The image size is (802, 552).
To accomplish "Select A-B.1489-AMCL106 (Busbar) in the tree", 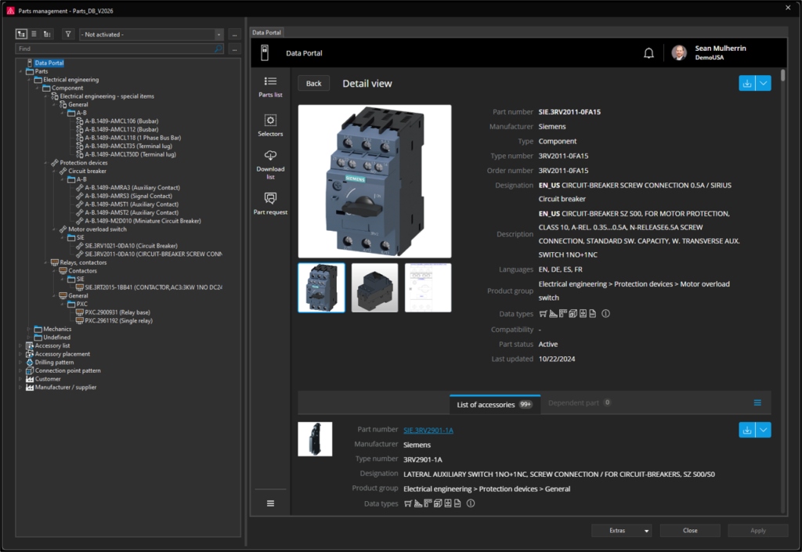I will coord(121,121).
